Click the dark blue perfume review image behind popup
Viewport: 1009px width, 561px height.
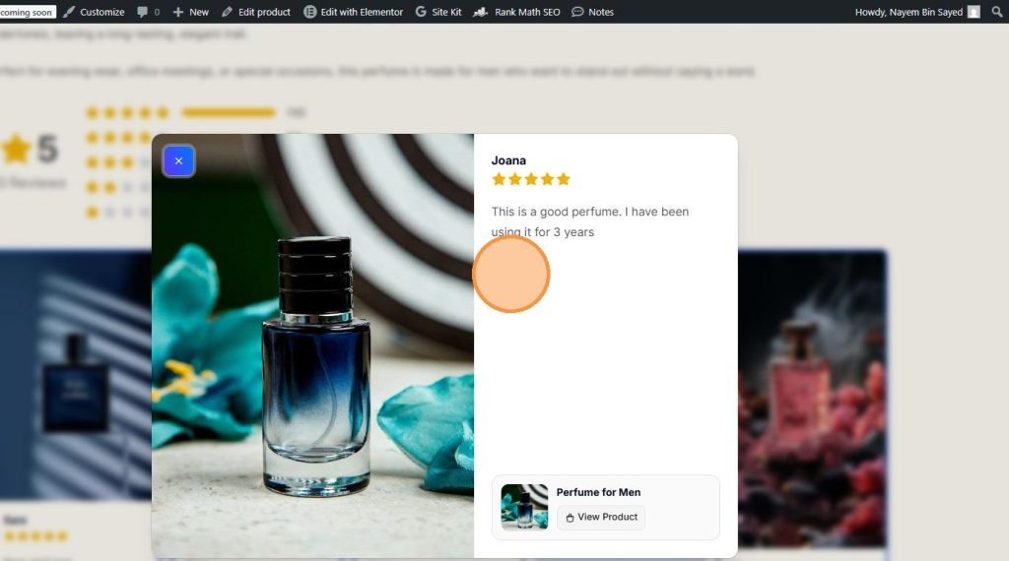click(x=76, y=375)
